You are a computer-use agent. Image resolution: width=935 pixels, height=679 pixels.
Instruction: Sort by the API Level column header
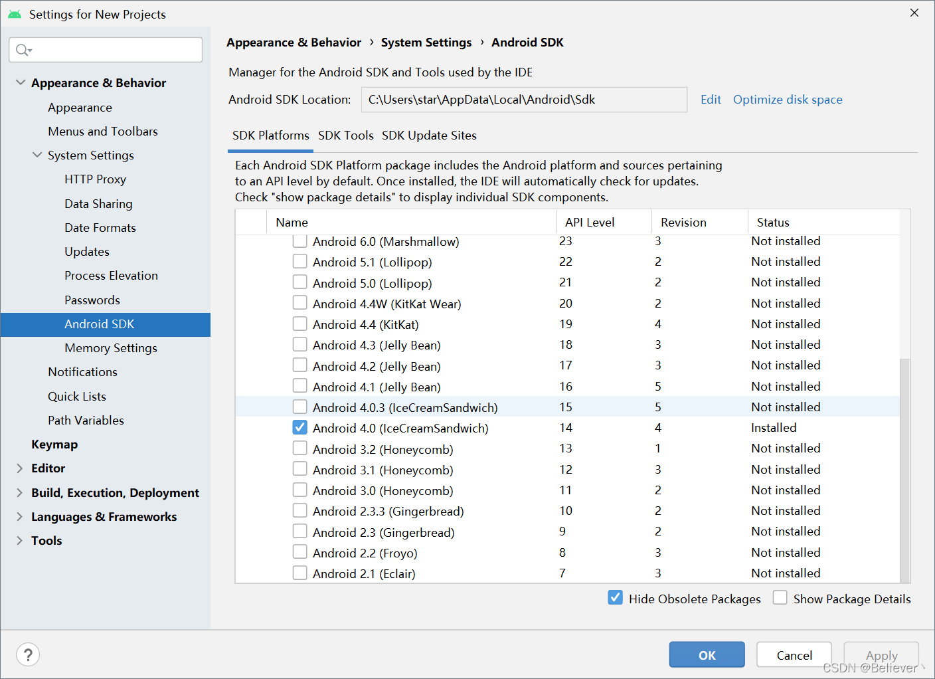[604, 223]
